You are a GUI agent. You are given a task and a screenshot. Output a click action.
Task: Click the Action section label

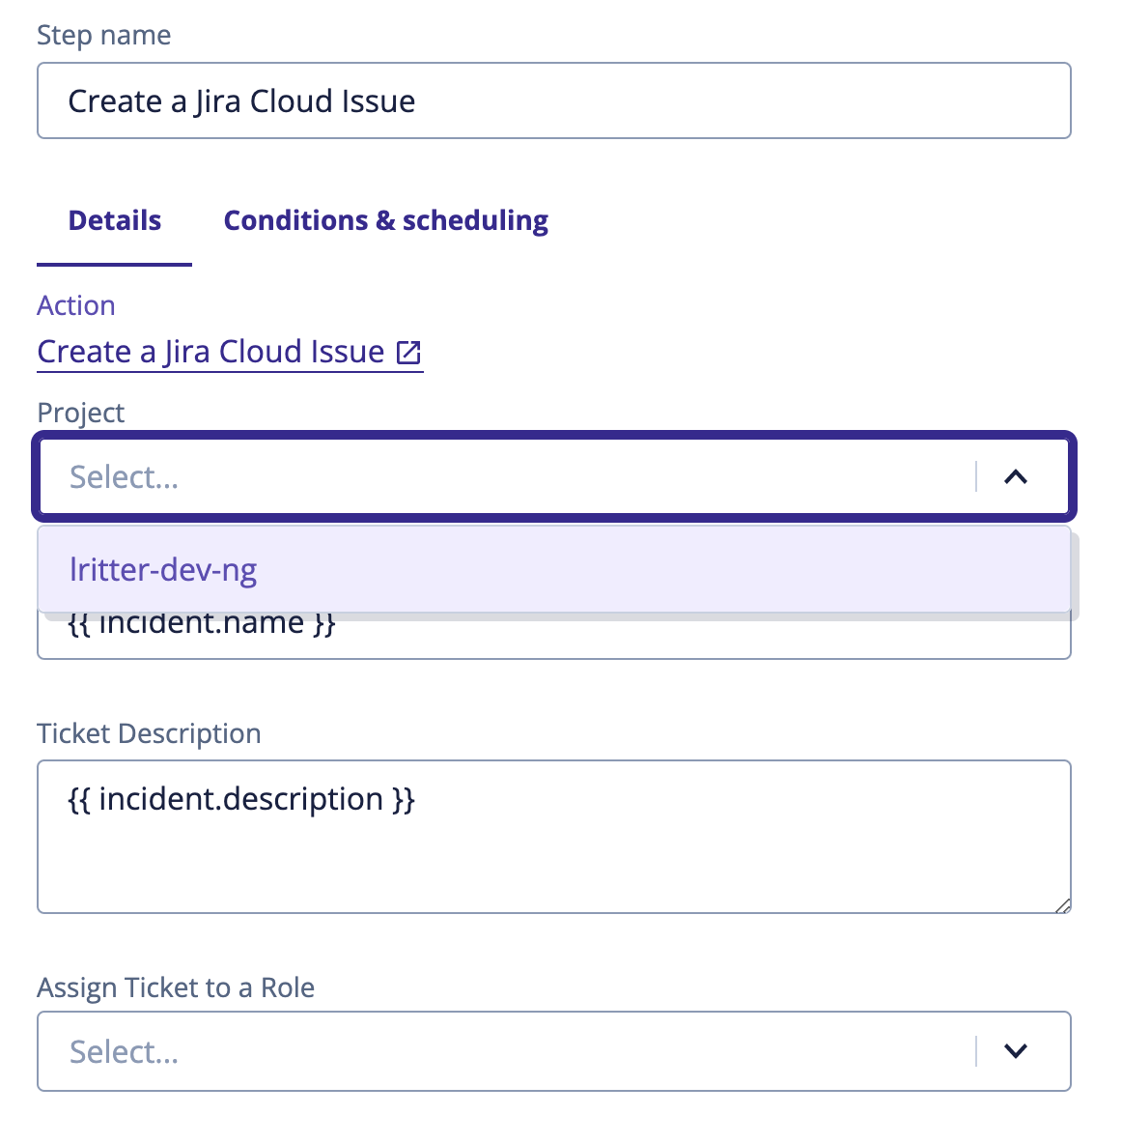(75, 305)
